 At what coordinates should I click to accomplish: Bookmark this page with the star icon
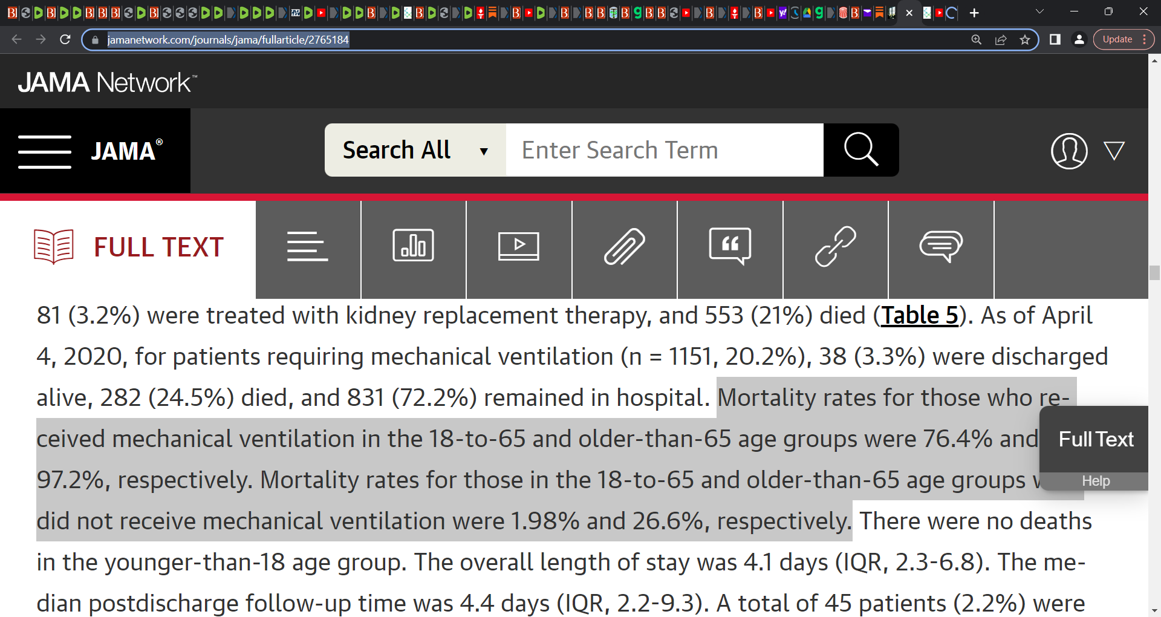(1025, 40)
